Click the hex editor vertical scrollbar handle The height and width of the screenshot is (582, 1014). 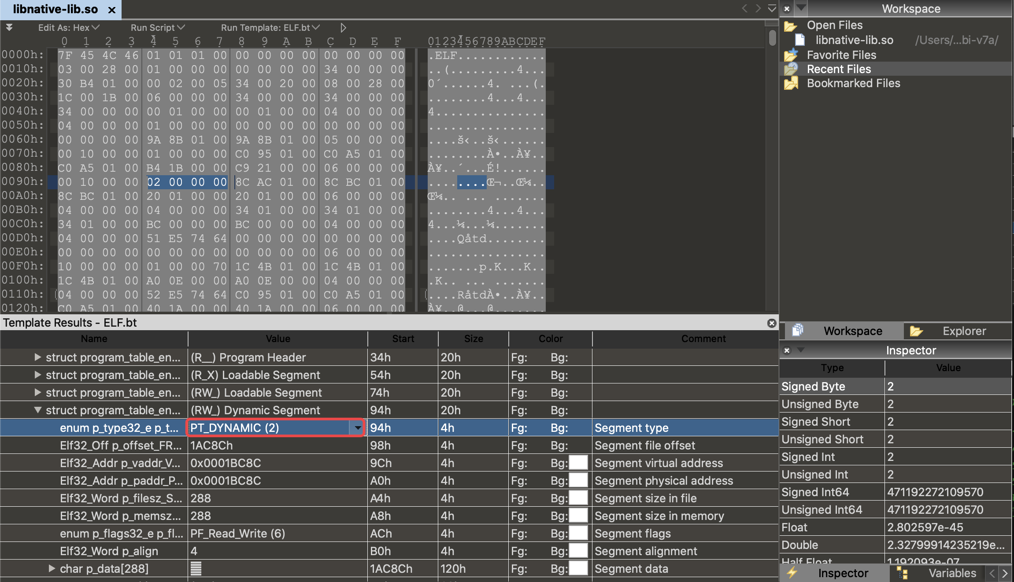(x=772, y=38)
